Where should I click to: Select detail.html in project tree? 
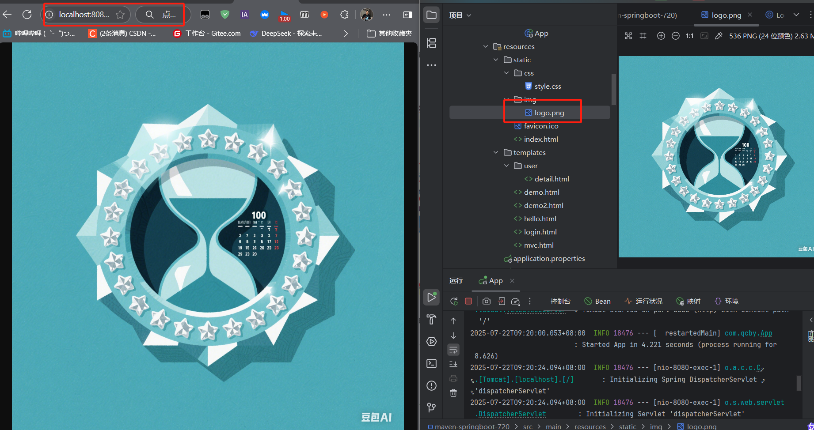[x=547, y=179]
